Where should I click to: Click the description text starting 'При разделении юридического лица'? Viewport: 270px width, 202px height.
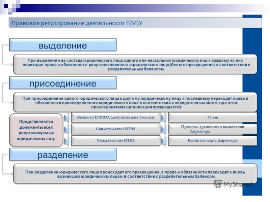tap(135, 174)
